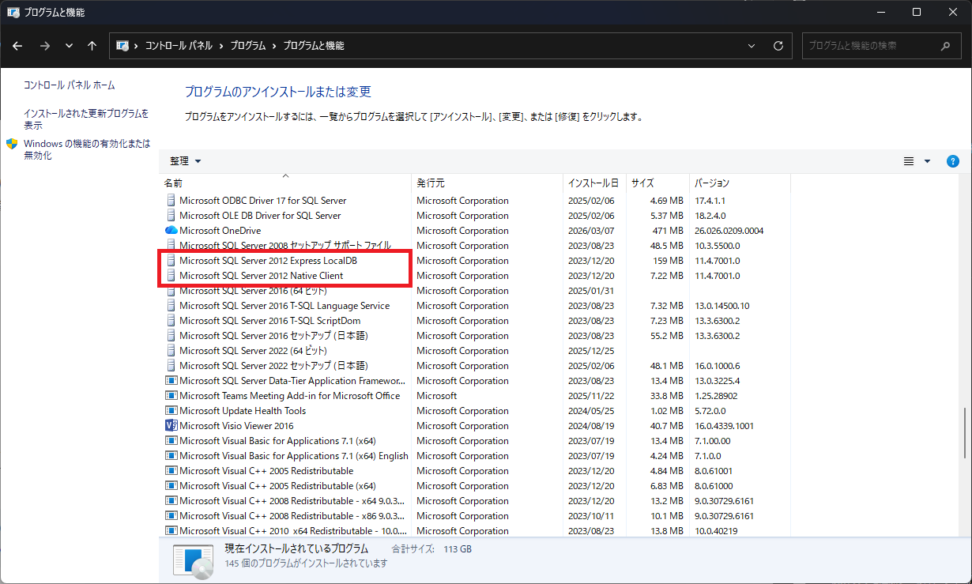The image size is (972, 584).
Task: Click the Up one level arrow
Action: coord(92,46)
